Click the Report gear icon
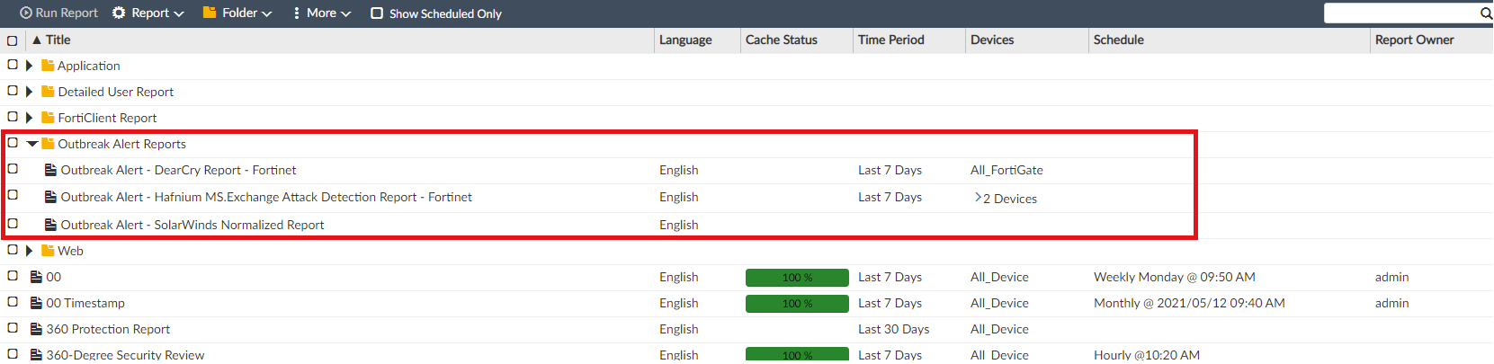 [x=119, y=13]
